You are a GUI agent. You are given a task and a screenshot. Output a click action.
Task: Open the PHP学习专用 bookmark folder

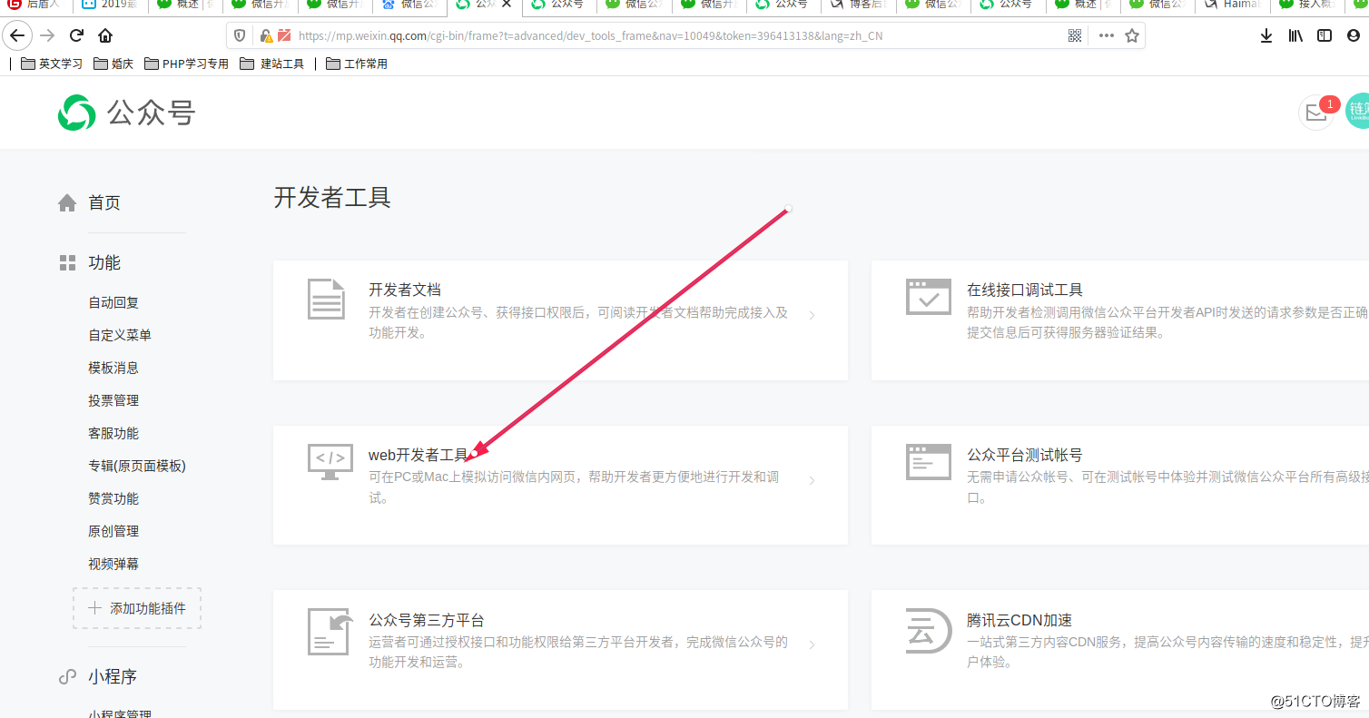click(x=186, y=64)
